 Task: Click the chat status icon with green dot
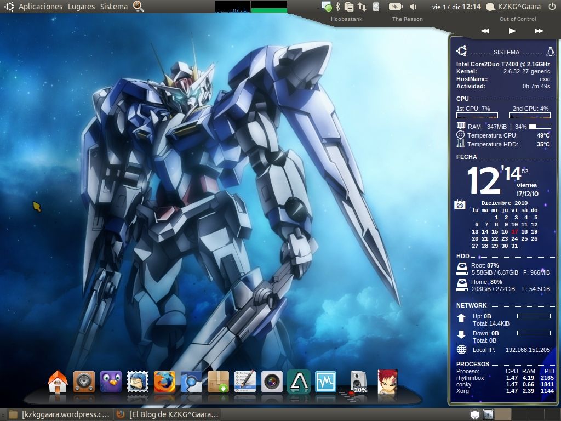pyautogui.click(x=327, y=7)
